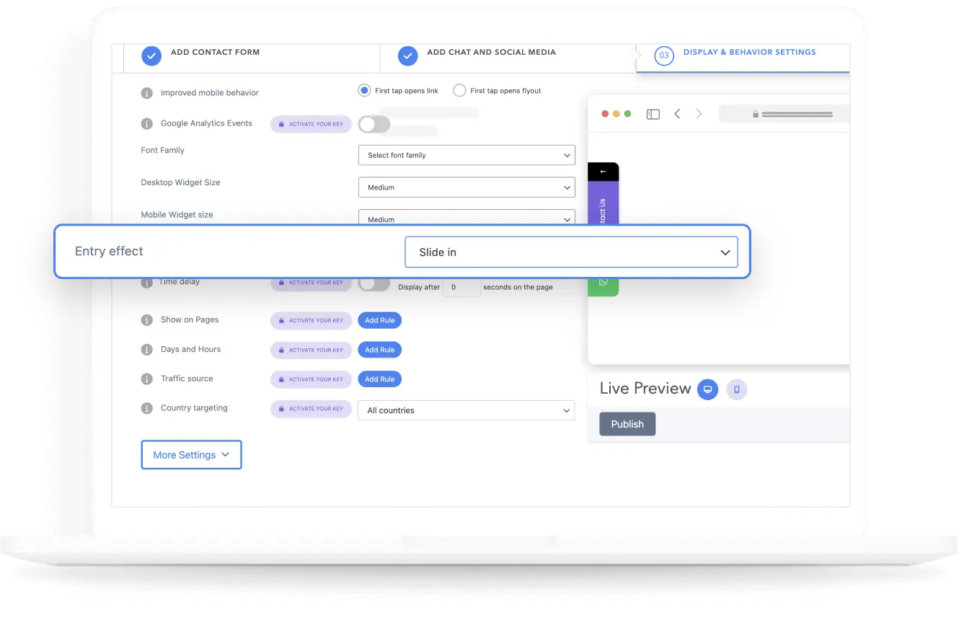Click the green WhatsApp icon in the preview
The height and width of the screenshot is (620, 959).
pos(604,282)
